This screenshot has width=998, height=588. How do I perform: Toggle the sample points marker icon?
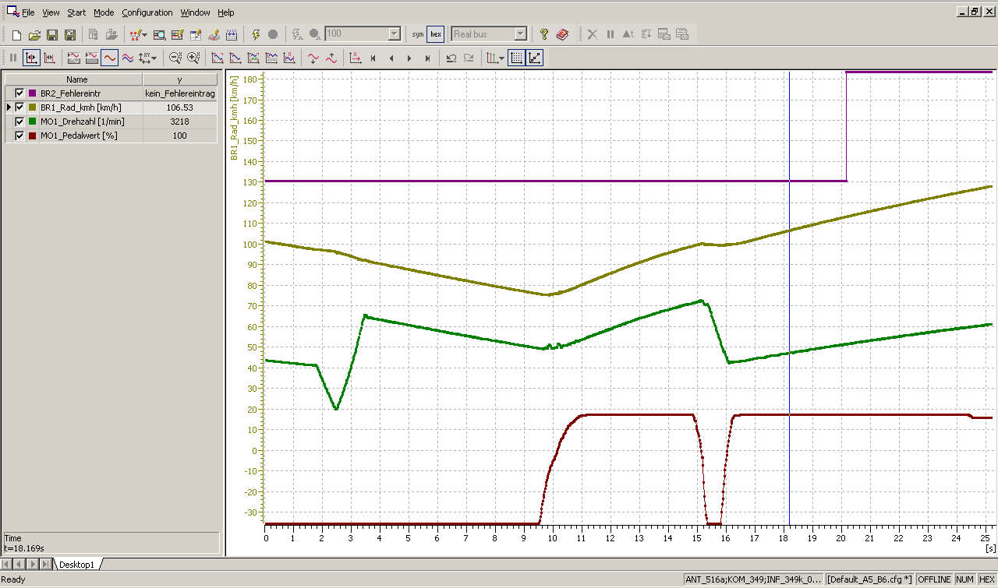[x=535, y=58]
